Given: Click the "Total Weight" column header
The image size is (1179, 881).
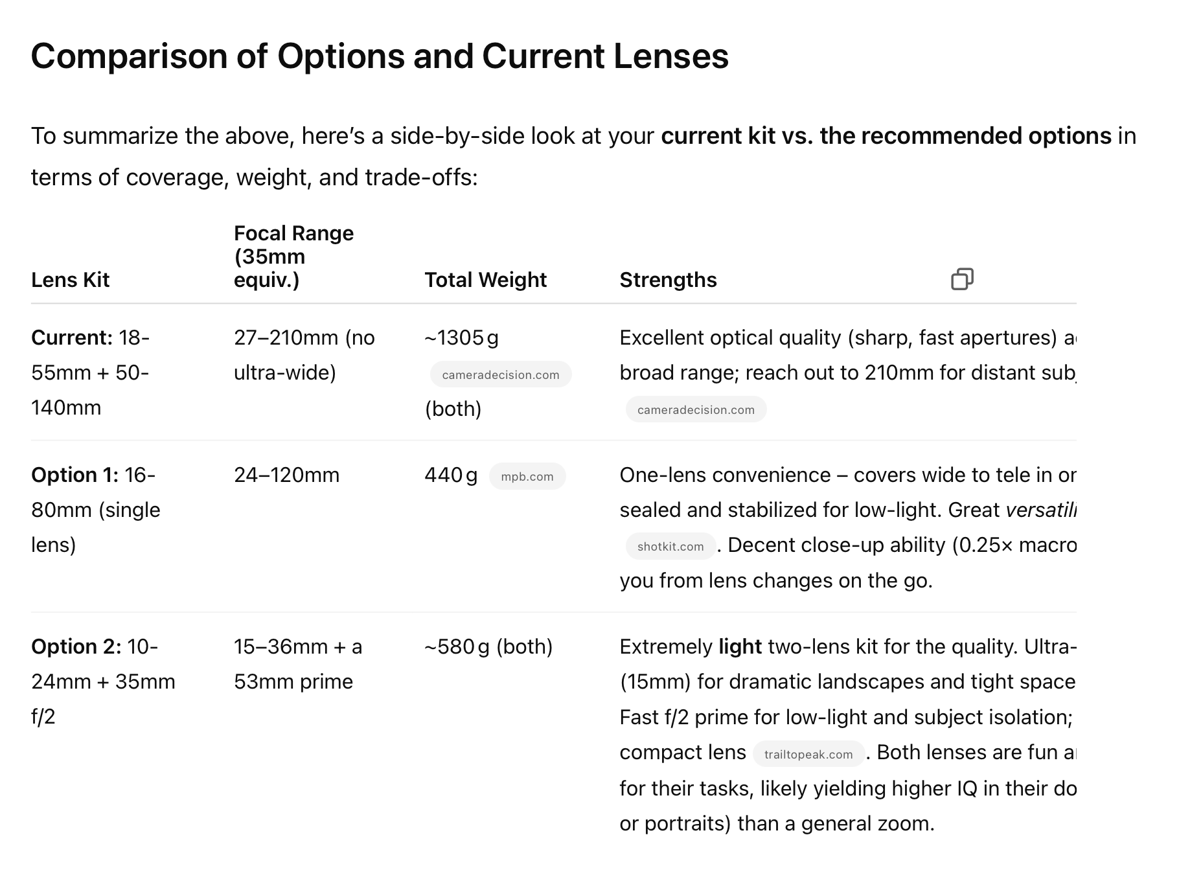Looking at the screenshot, I should (485, 280).
